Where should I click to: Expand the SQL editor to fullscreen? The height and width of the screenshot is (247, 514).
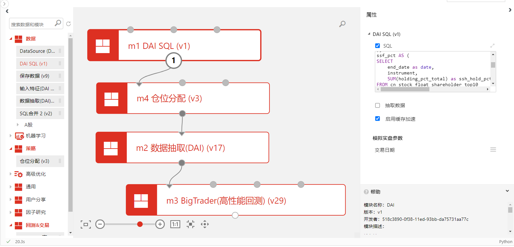point(492,46)
